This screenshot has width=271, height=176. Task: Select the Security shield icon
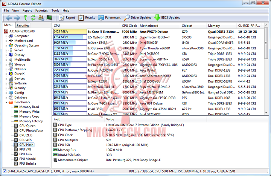pyautogui.click(x=11, y=88)
